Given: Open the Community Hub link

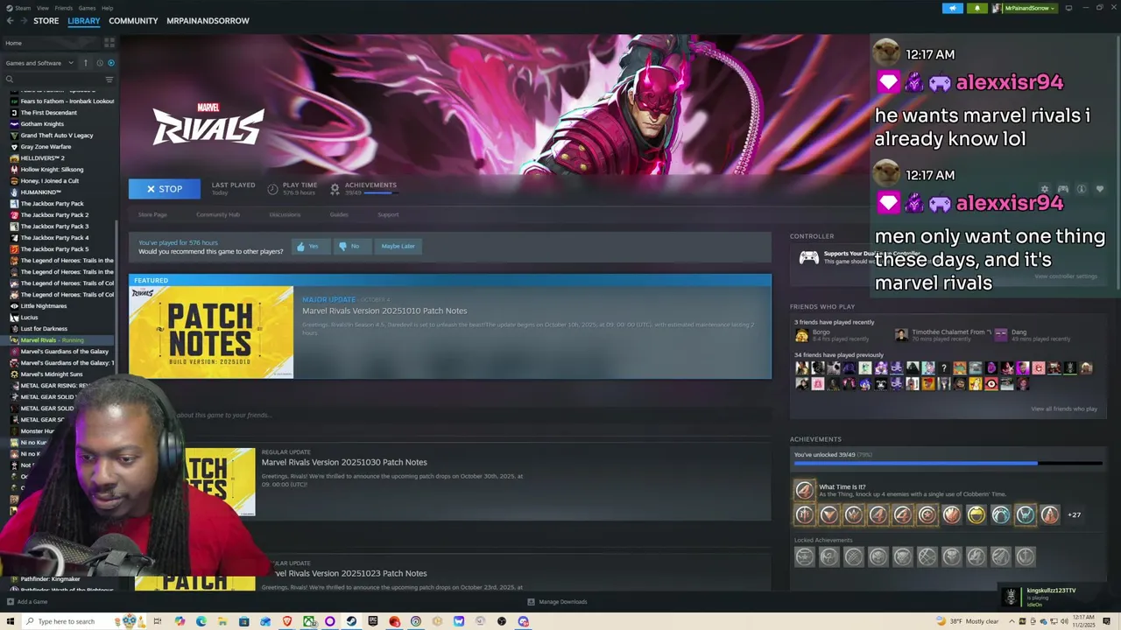Looking at the screenshot, I should [218, 214].
